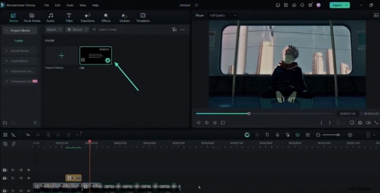Open the Templates tab
This screenshot has width=380, height=193.
143,18
